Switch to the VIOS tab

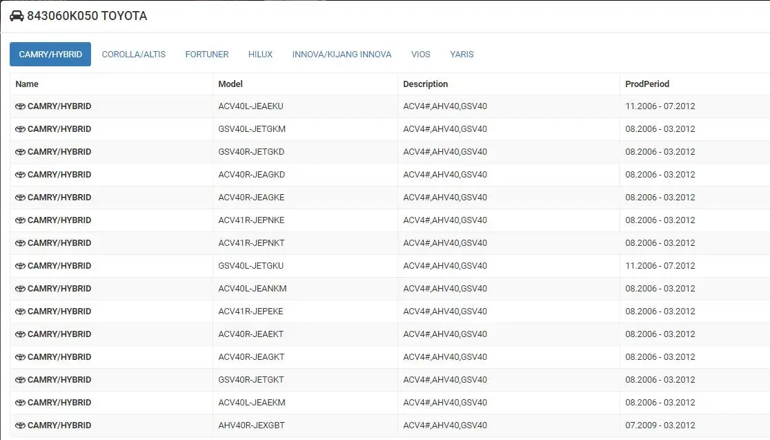click(x=421, y=54)
